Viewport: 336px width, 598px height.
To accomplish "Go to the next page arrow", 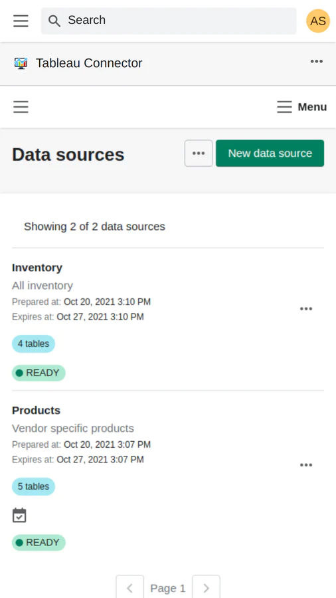I will 206,587.
